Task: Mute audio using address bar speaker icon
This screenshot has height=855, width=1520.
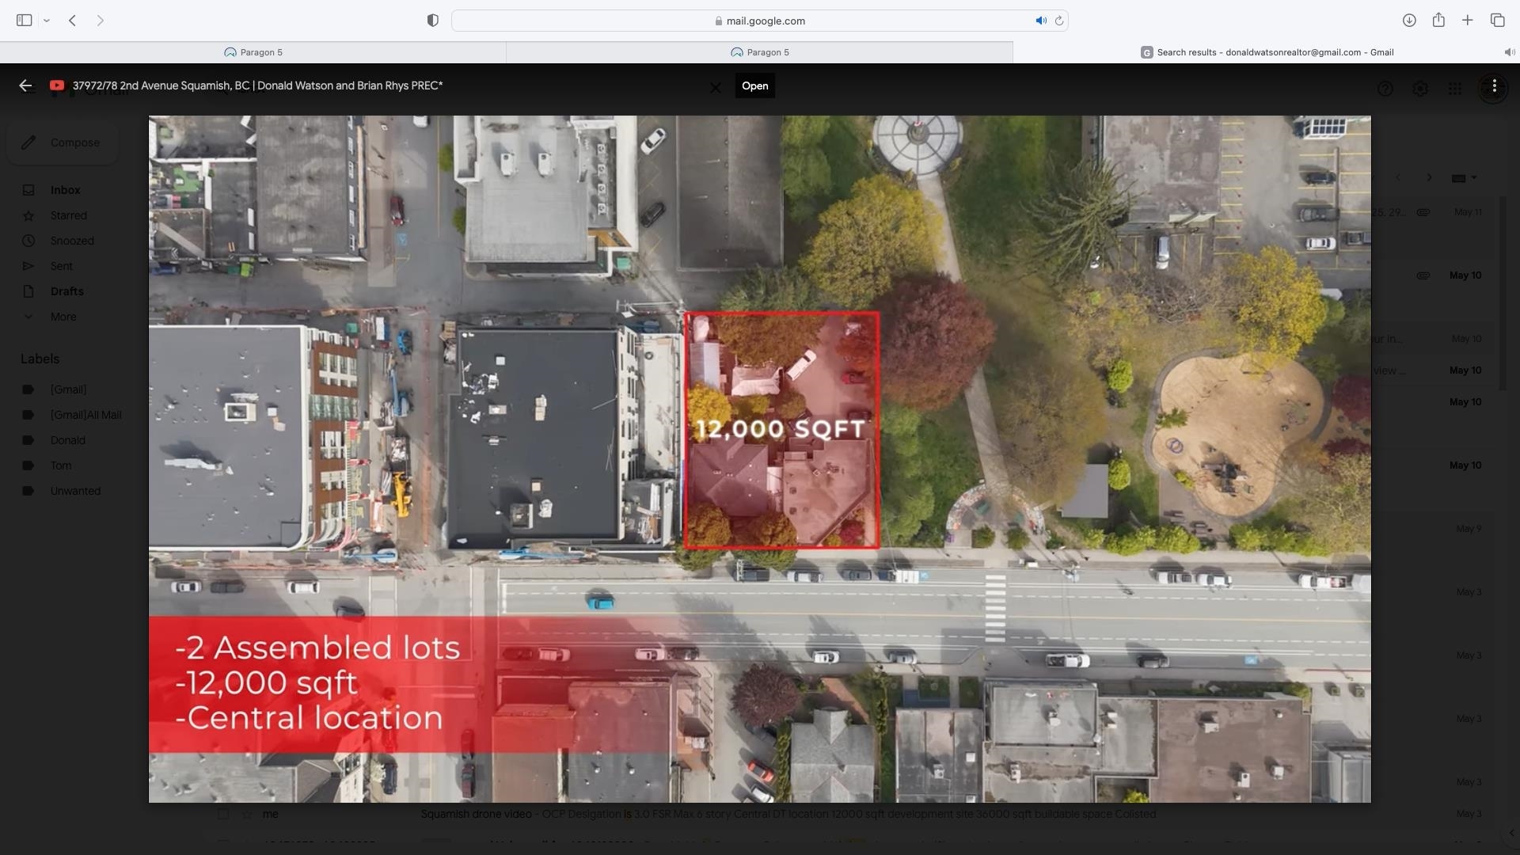Action: pyautogui.click(x=1040, y=21)
